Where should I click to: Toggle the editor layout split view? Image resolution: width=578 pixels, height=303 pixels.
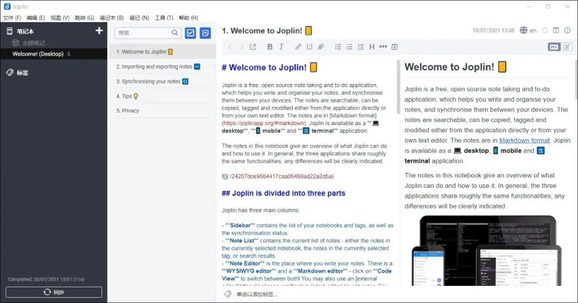[556, 31]
